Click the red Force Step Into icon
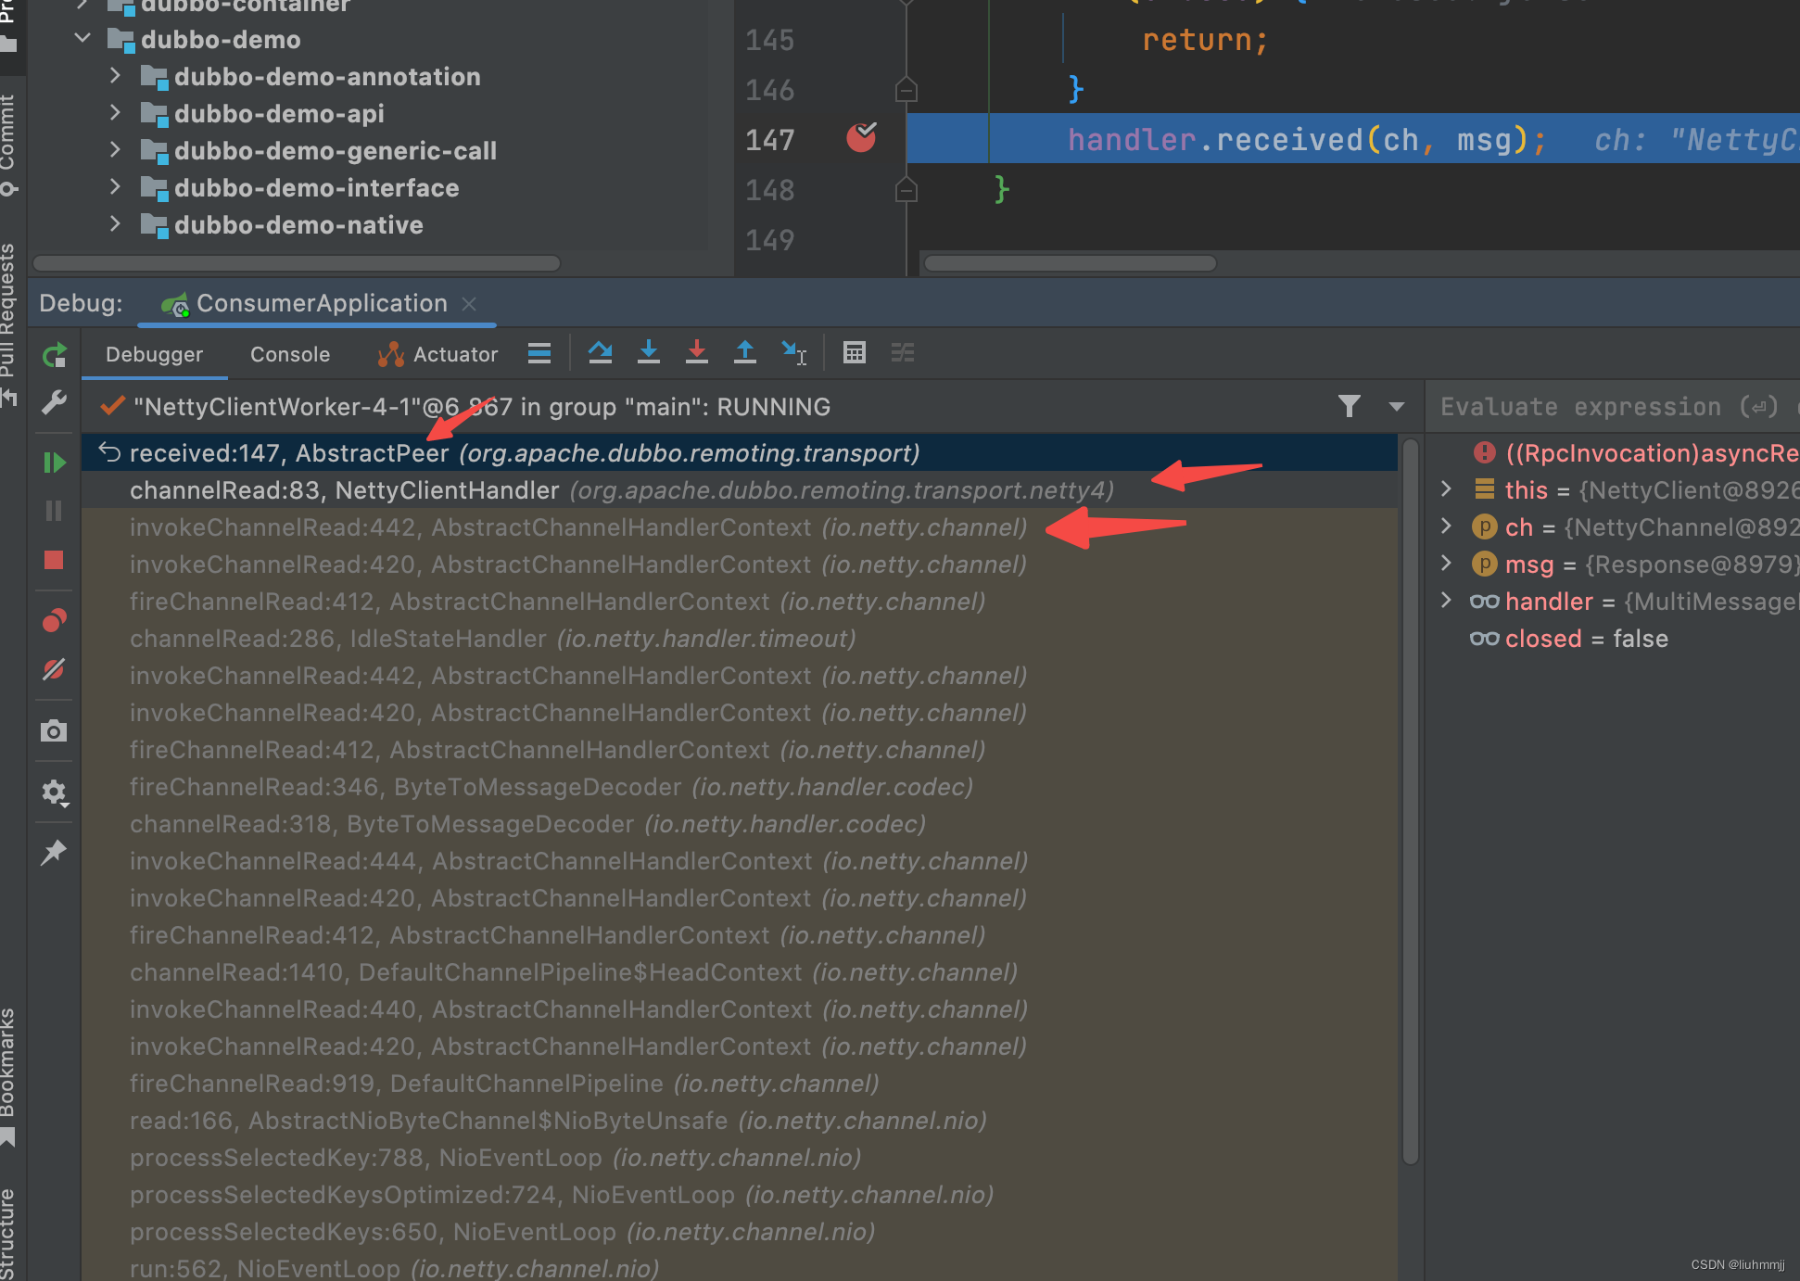 click(697, 353)
